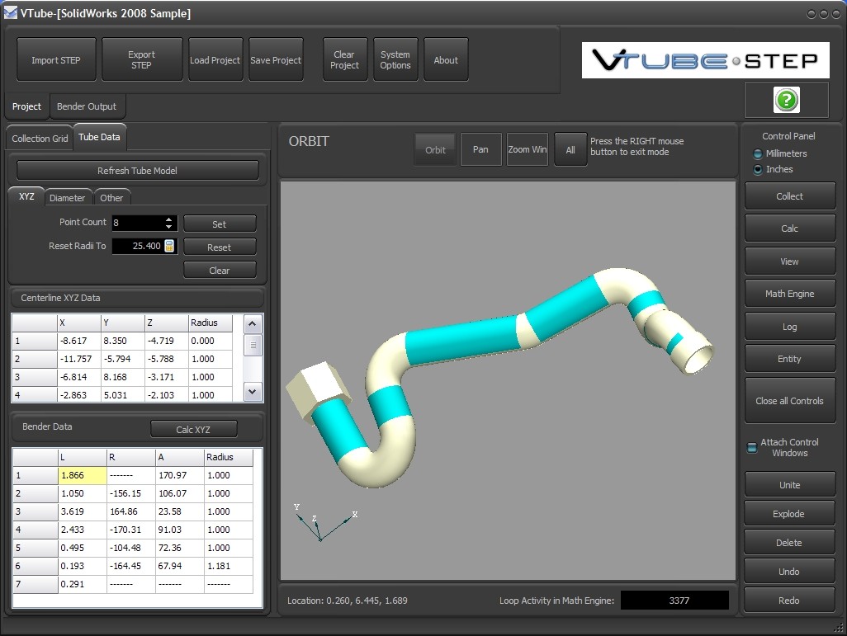Click the green help question mark icon
The image size is (847, 636).
tap(787, 101)
